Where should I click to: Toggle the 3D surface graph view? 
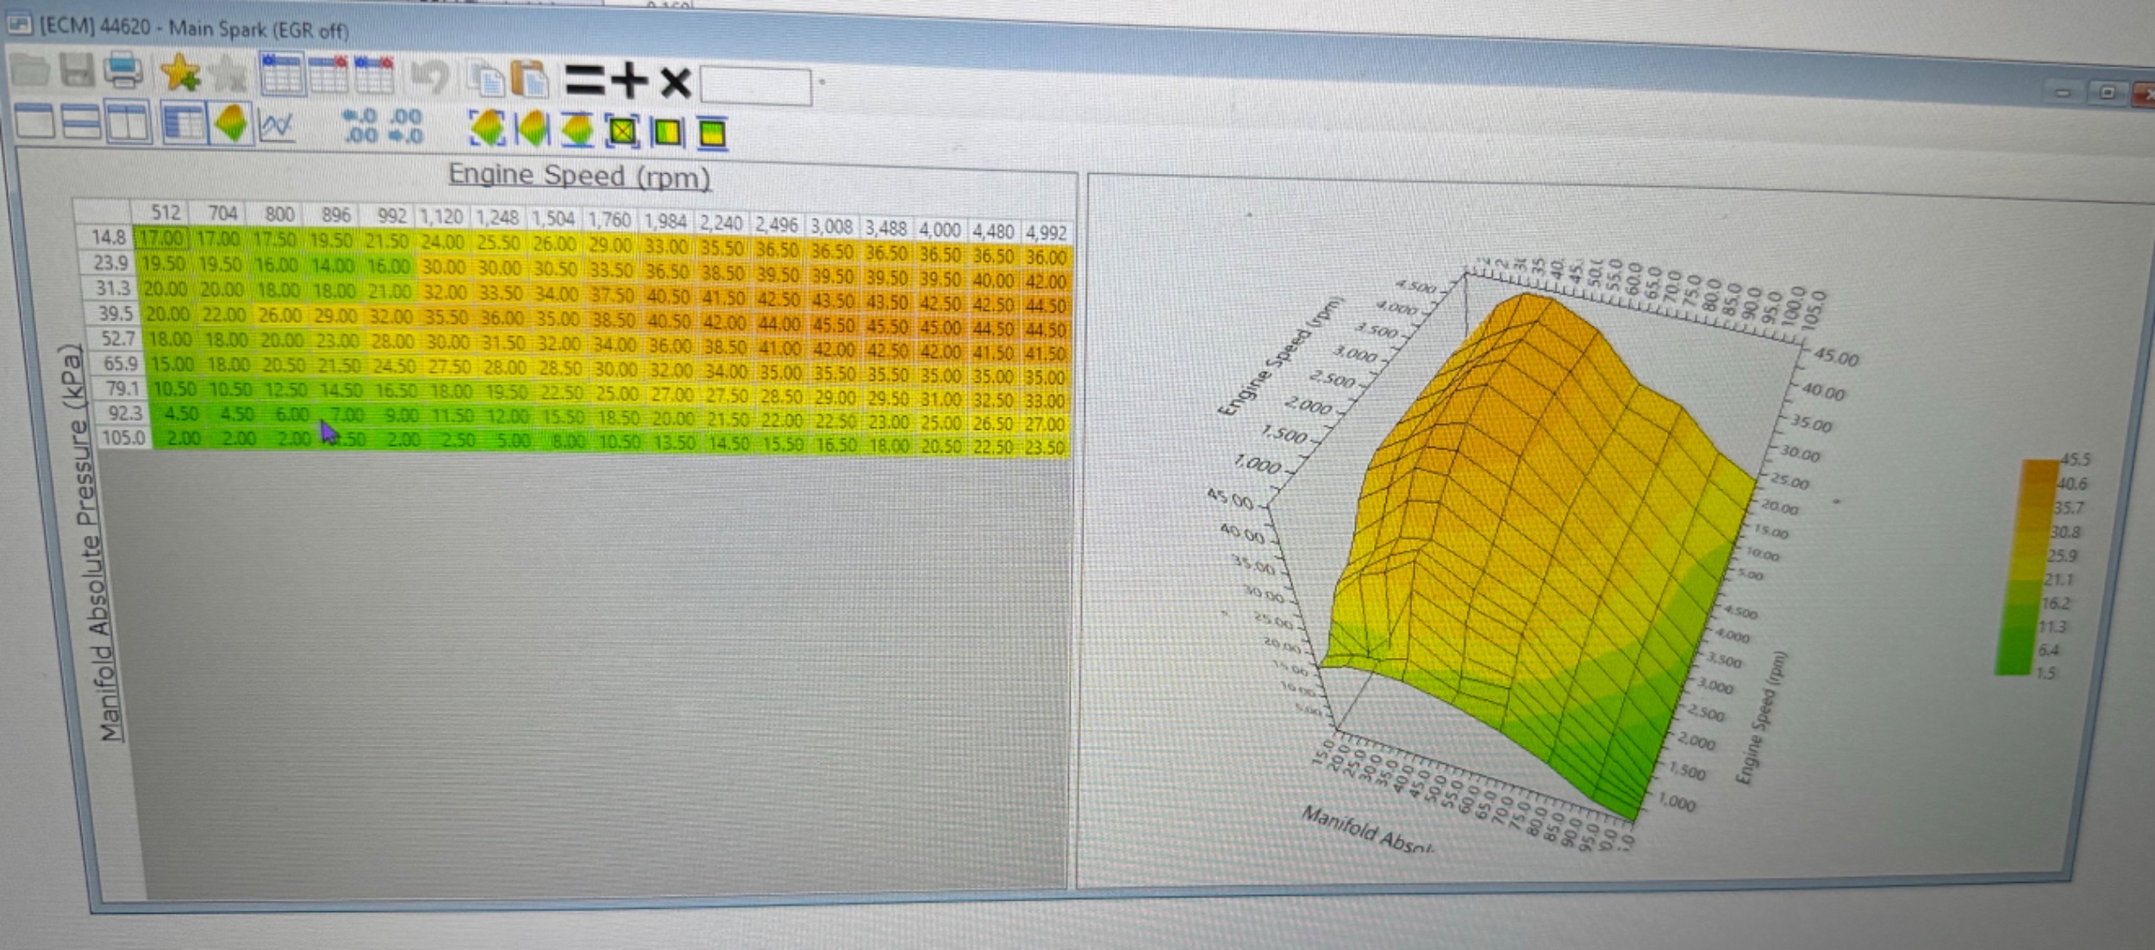tap(231, 124)
